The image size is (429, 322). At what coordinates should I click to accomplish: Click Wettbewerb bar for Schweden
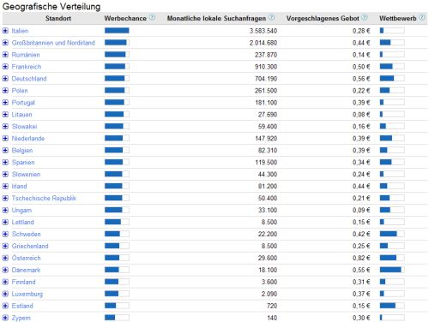[x=392, y=234]
